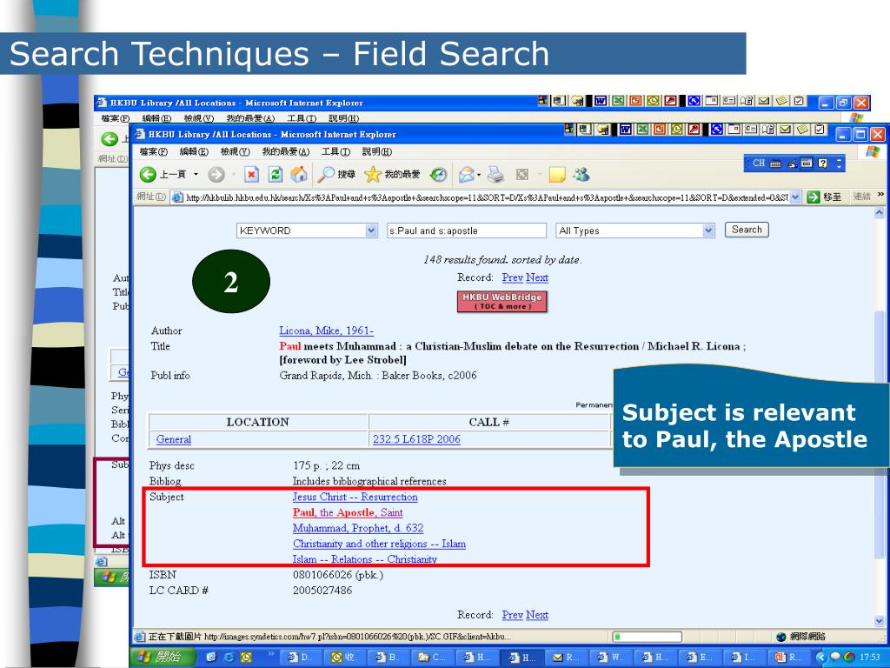
Task: Open the 我的最愛 favorites star in the toolbar
Action: (x=392, y=174)
